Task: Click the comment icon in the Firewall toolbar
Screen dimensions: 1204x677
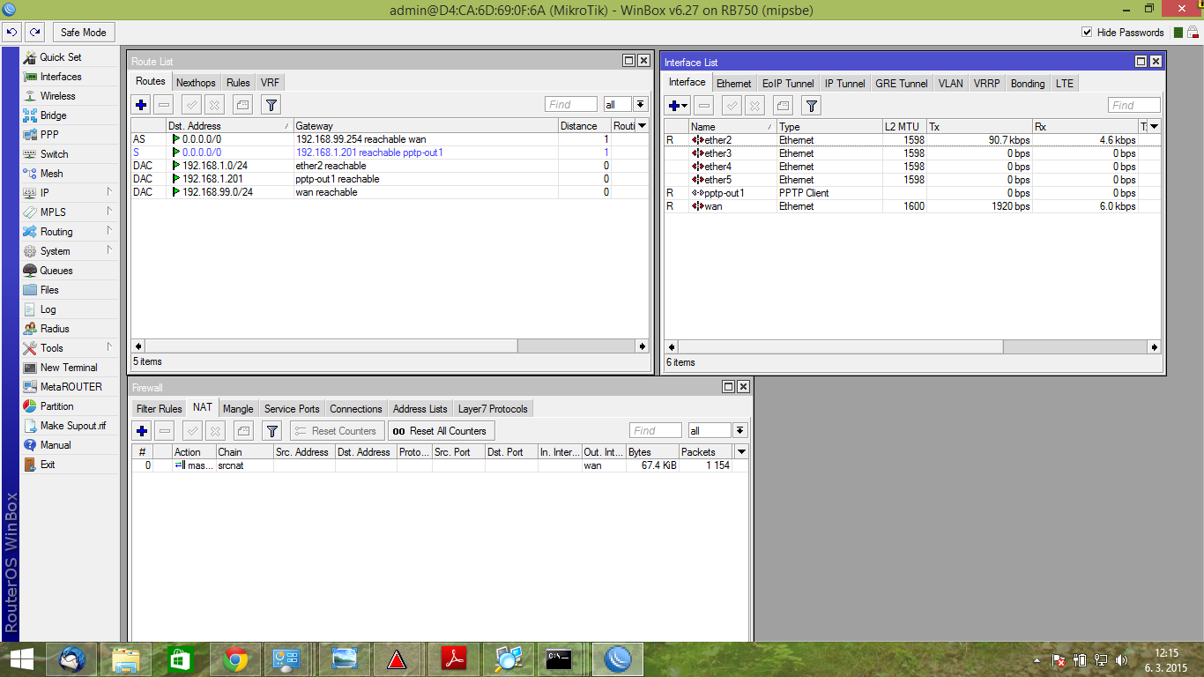Action: tap(243, 431)
